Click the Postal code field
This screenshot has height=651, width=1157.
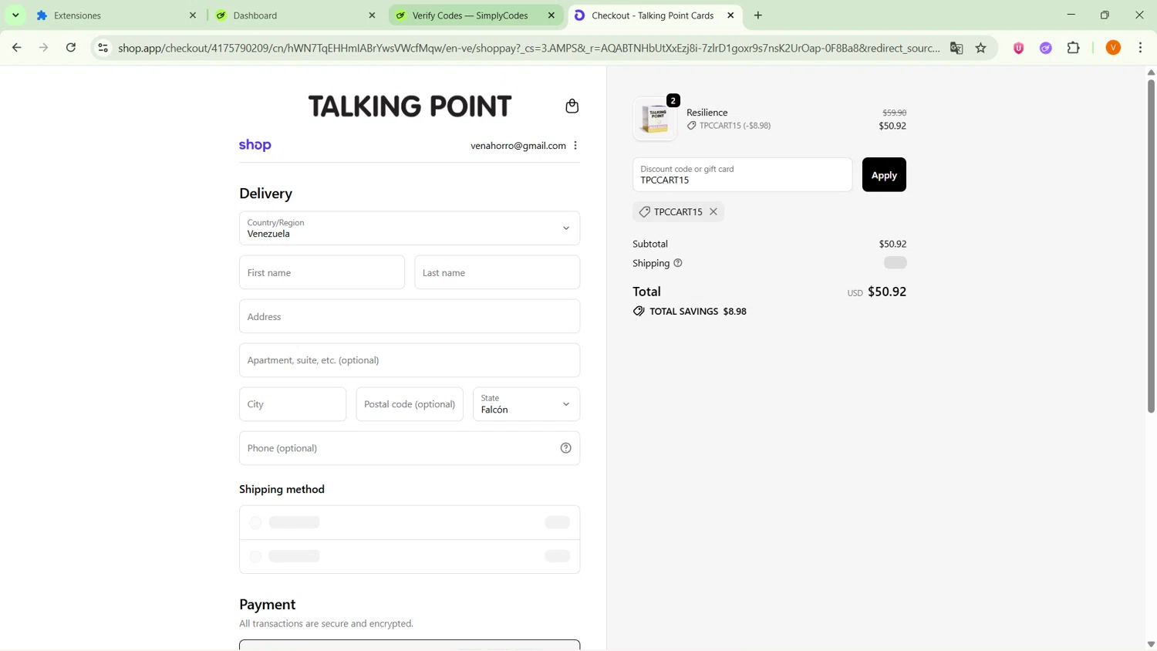point(410,404)
